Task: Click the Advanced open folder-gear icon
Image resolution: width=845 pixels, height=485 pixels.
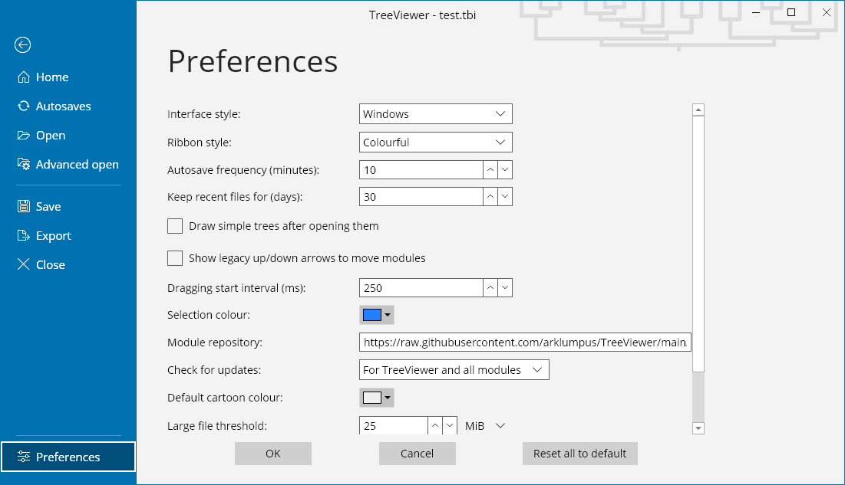Action: pyautogui.click(x=23, y=165)
